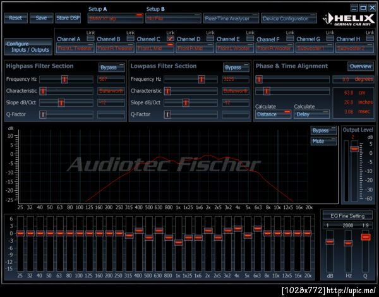The width and height of the screenshot is (379, 297).
Task: Toggle Link checkbox for Channel F
Action: coord(290,38)
